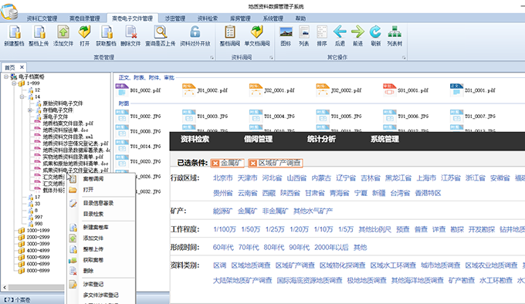Open file Z01_0001.pdf icon
Image resolution: width=525 pixels, height=304 pixels.
[x=456, y=90]
